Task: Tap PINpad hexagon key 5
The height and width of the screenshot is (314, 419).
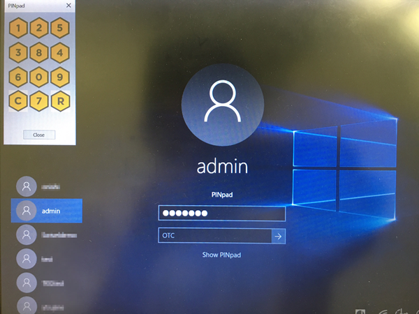Action: 60,28
